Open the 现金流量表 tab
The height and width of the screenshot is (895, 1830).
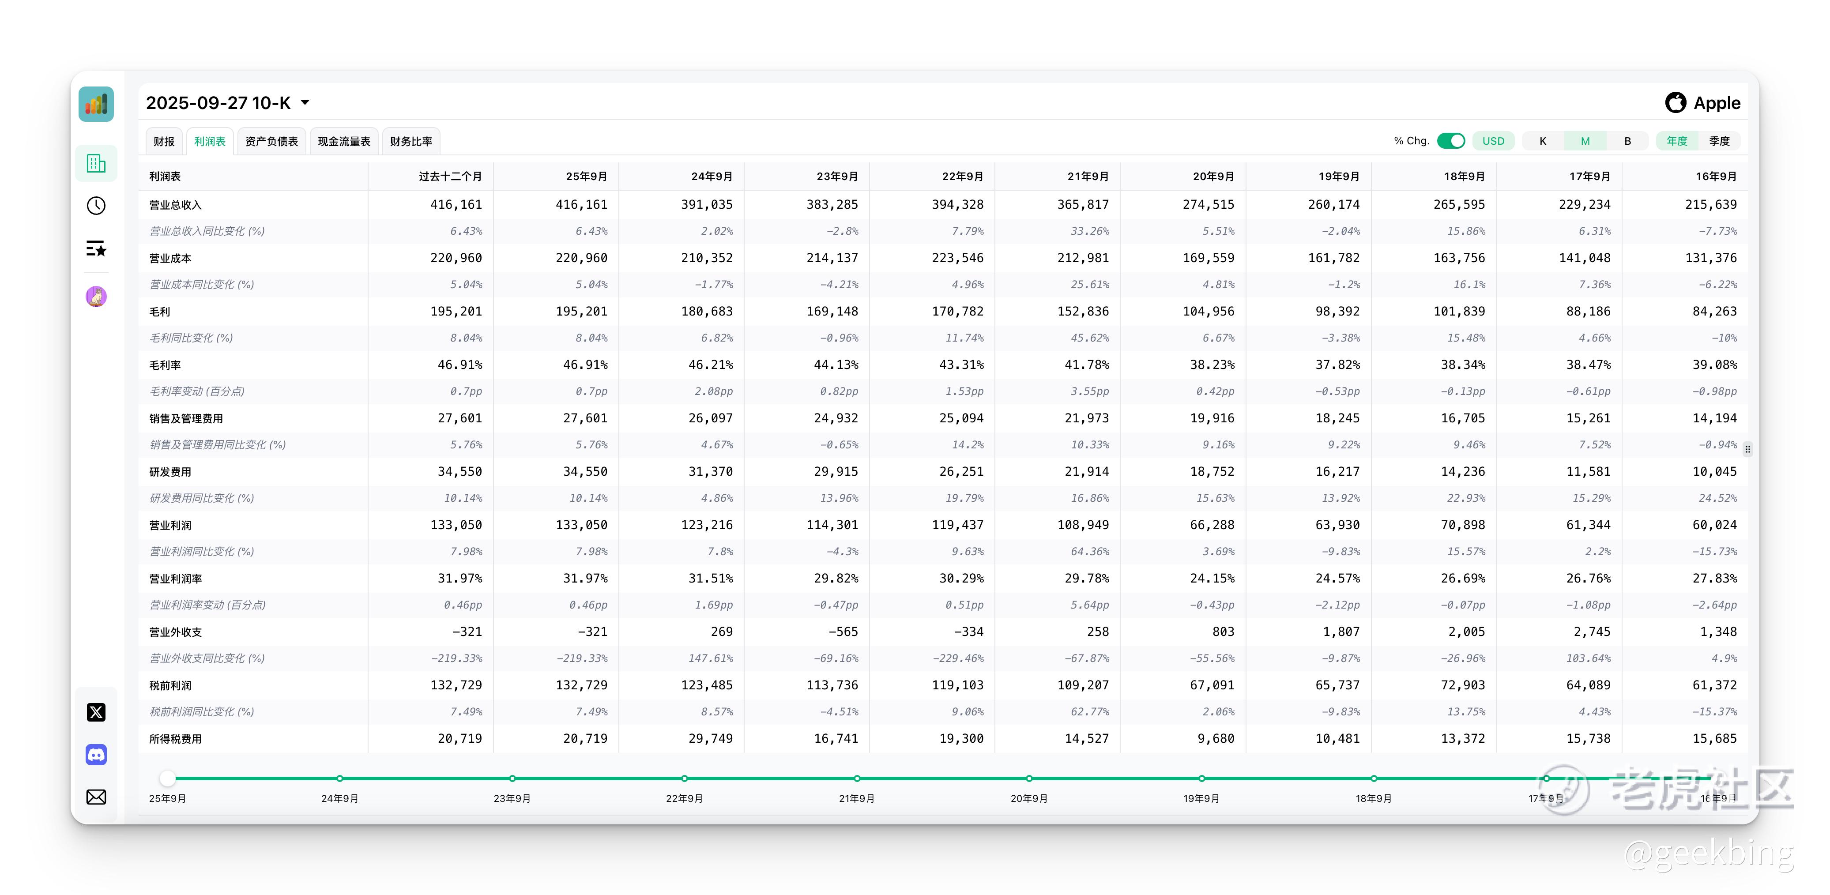pos(344,141)
